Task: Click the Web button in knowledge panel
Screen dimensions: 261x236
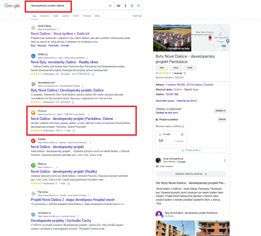Action: (x=162, y=68)
